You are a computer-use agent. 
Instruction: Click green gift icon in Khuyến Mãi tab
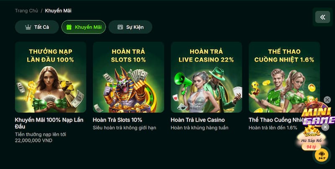tap(69, 27)
